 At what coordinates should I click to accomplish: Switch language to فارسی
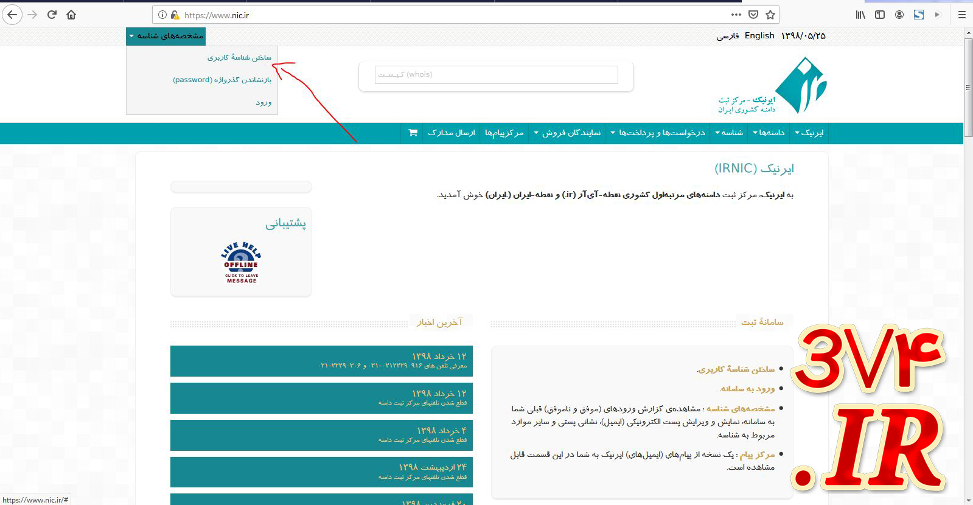click(x=727, y=36)
